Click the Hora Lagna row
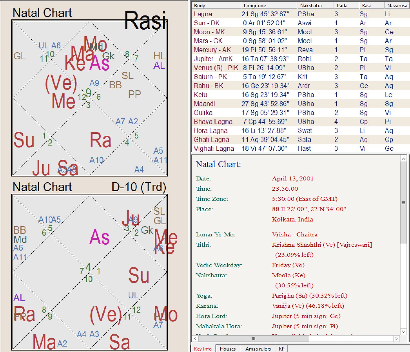Image resolution: width=410 pixels, height=352 pixels. pyautogui.click(x=210, y=131)
